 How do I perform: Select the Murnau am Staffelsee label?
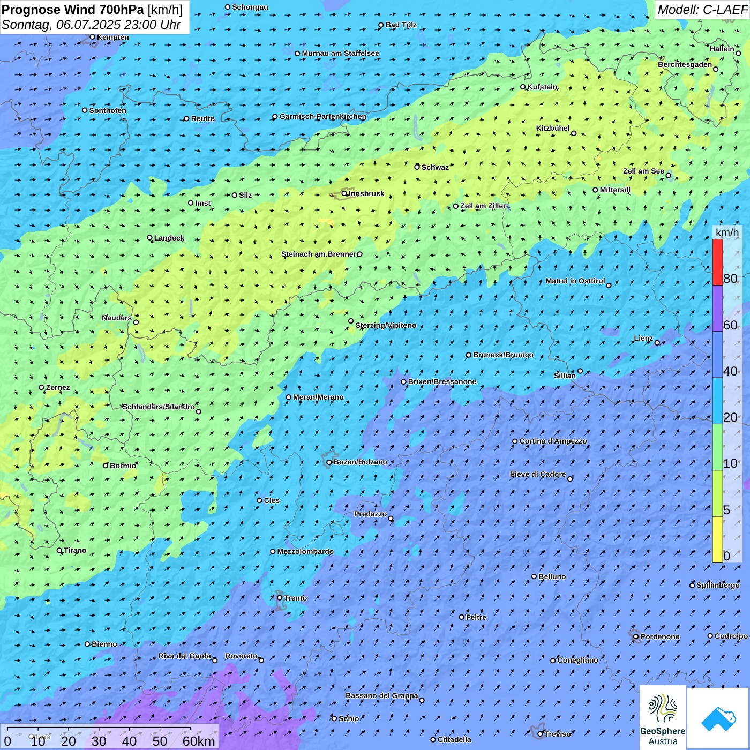[x=340, y=53]
